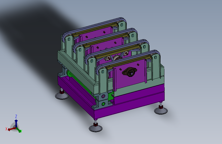
Task: Select the purple base frame's right side face
Action: (129, 105)
